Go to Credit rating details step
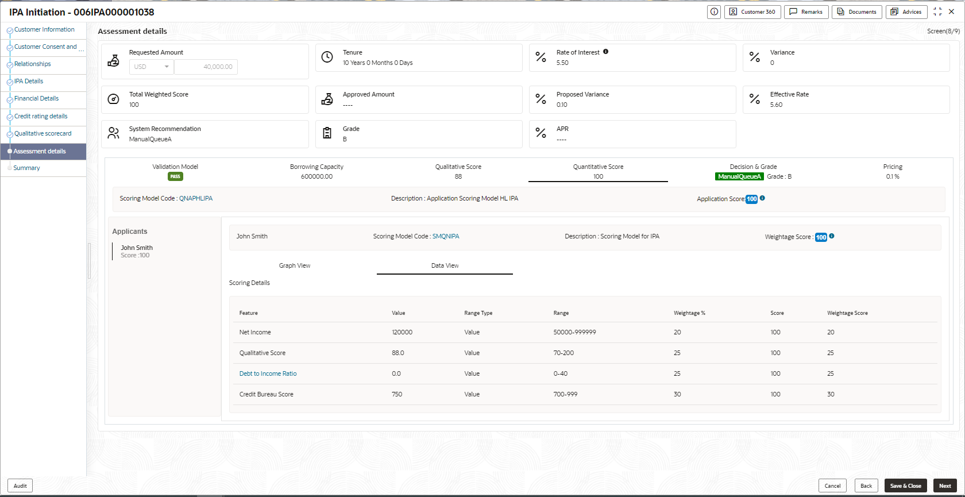The image size is (965, 497). pos(41,117)
